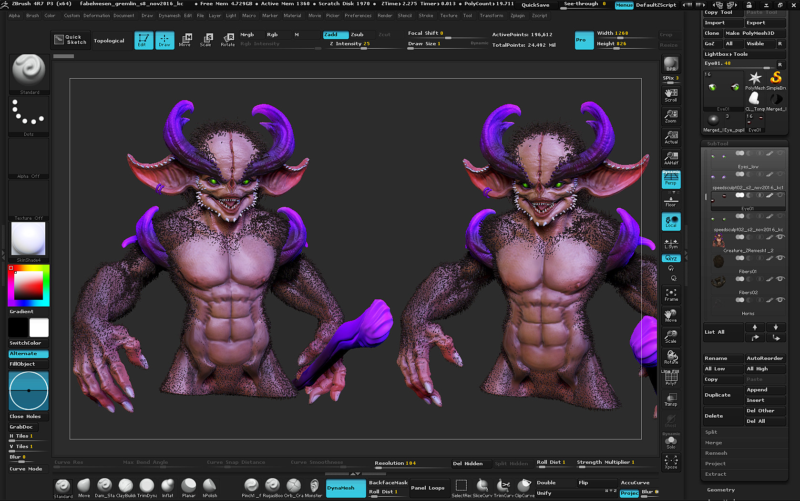Select the TrimCurve brush

(x=503, y=489)
